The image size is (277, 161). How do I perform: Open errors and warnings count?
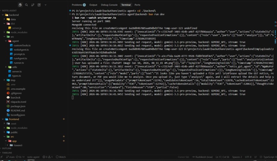click(x=47, y=157)
